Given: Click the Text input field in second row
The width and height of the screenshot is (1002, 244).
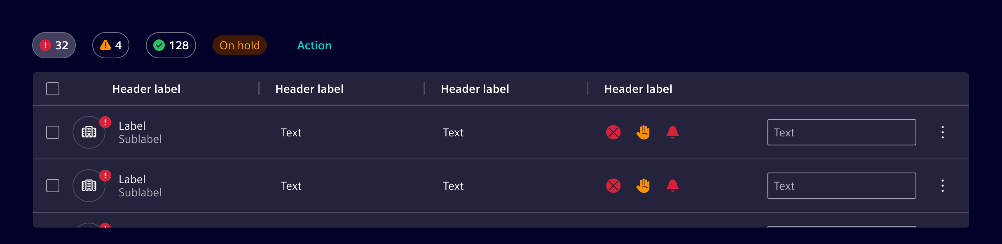Looking at the screenshot, I should (842, 186).
